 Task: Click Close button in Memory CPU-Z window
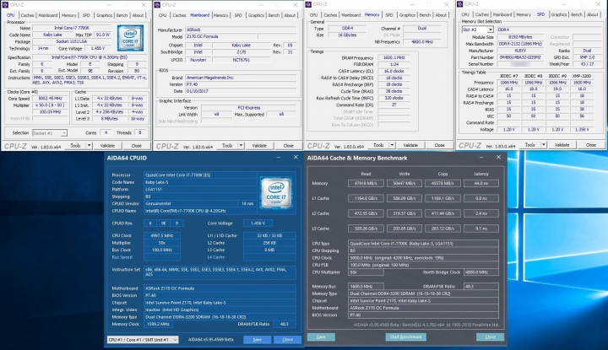coord(439,145)
